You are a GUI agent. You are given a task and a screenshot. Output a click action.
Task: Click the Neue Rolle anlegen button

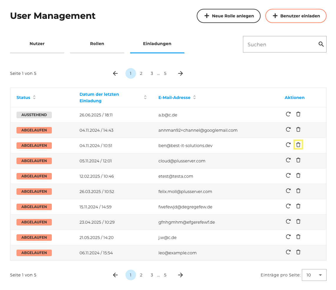(x=229, y=16)
